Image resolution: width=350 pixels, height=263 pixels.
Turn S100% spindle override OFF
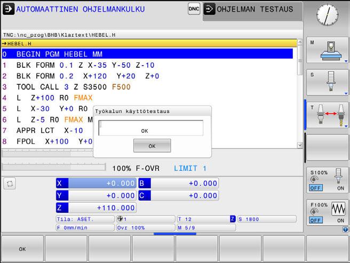click(316, 188)
